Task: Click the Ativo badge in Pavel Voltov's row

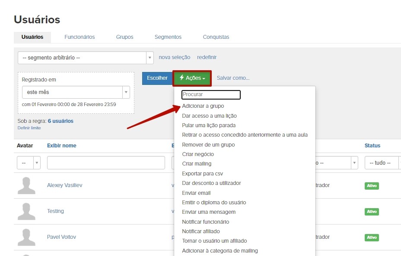Action: (x=371, y=237)
